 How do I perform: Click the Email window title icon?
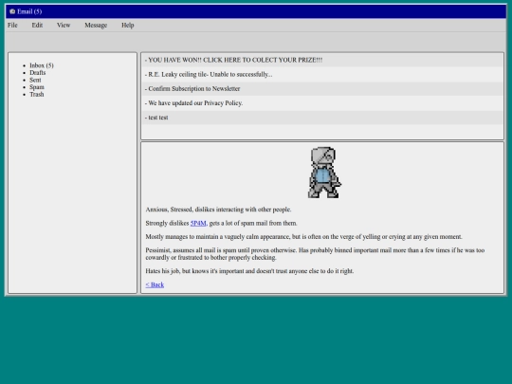point(12,11)
